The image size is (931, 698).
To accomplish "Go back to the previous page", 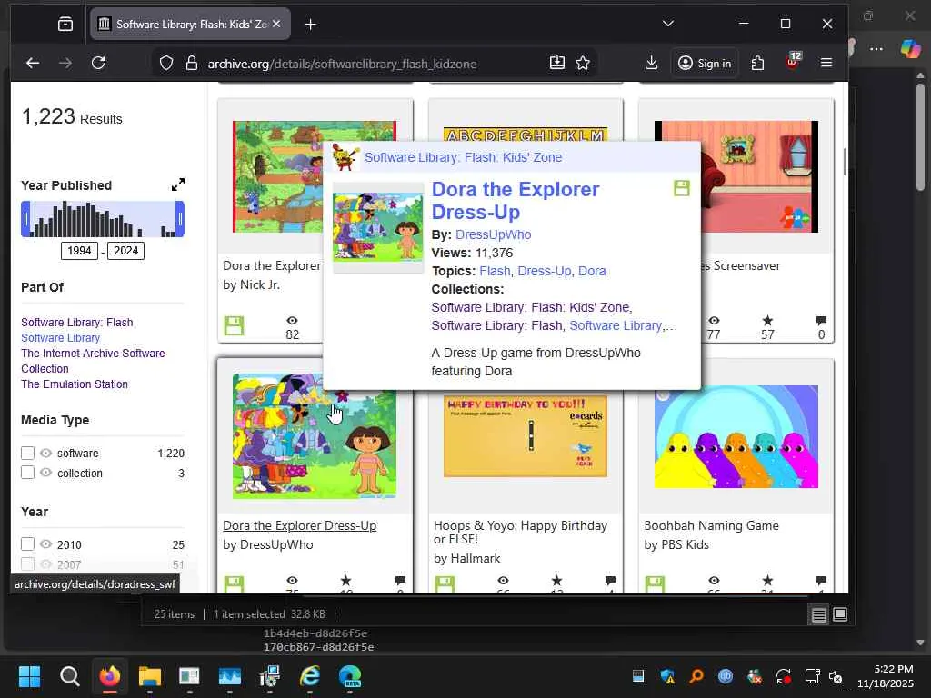I will [33, 63].
